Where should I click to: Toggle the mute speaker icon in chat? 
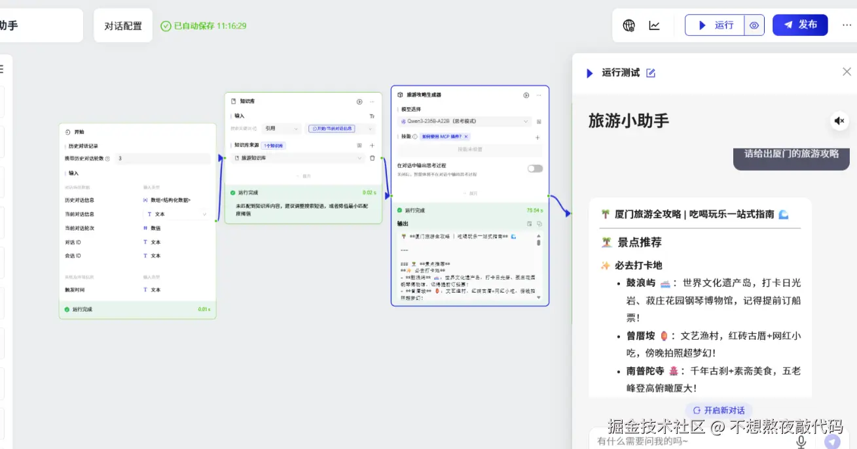pos(839,121)
